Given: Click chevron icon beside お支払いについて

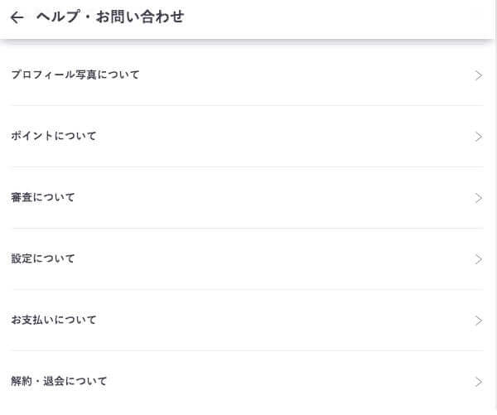Looking at the screenshot, I should 479,321.
